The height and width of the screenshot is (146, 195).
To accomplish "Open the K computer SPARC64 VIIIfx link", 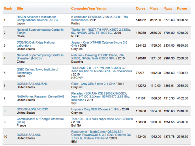I will tap(99, 18).
